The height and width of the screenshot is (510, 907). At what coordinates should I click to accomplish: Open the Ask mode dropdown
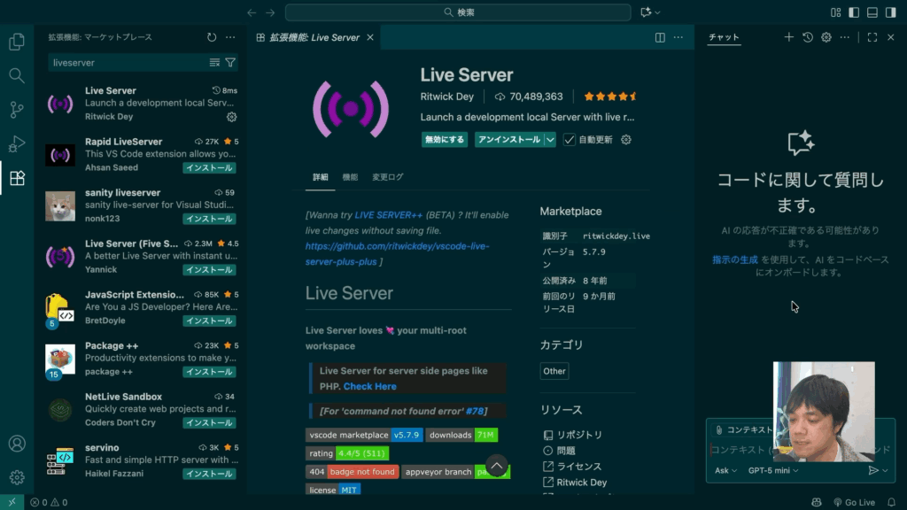725,470
